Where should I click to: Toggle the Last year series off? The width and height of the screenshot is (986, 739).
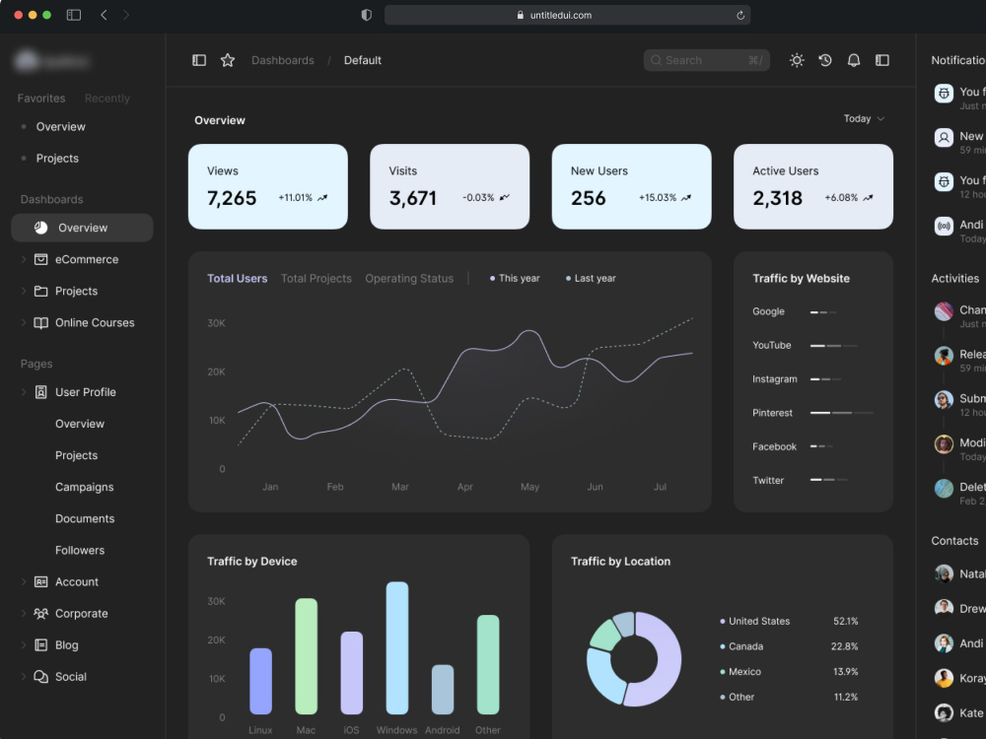click(590, 278)
